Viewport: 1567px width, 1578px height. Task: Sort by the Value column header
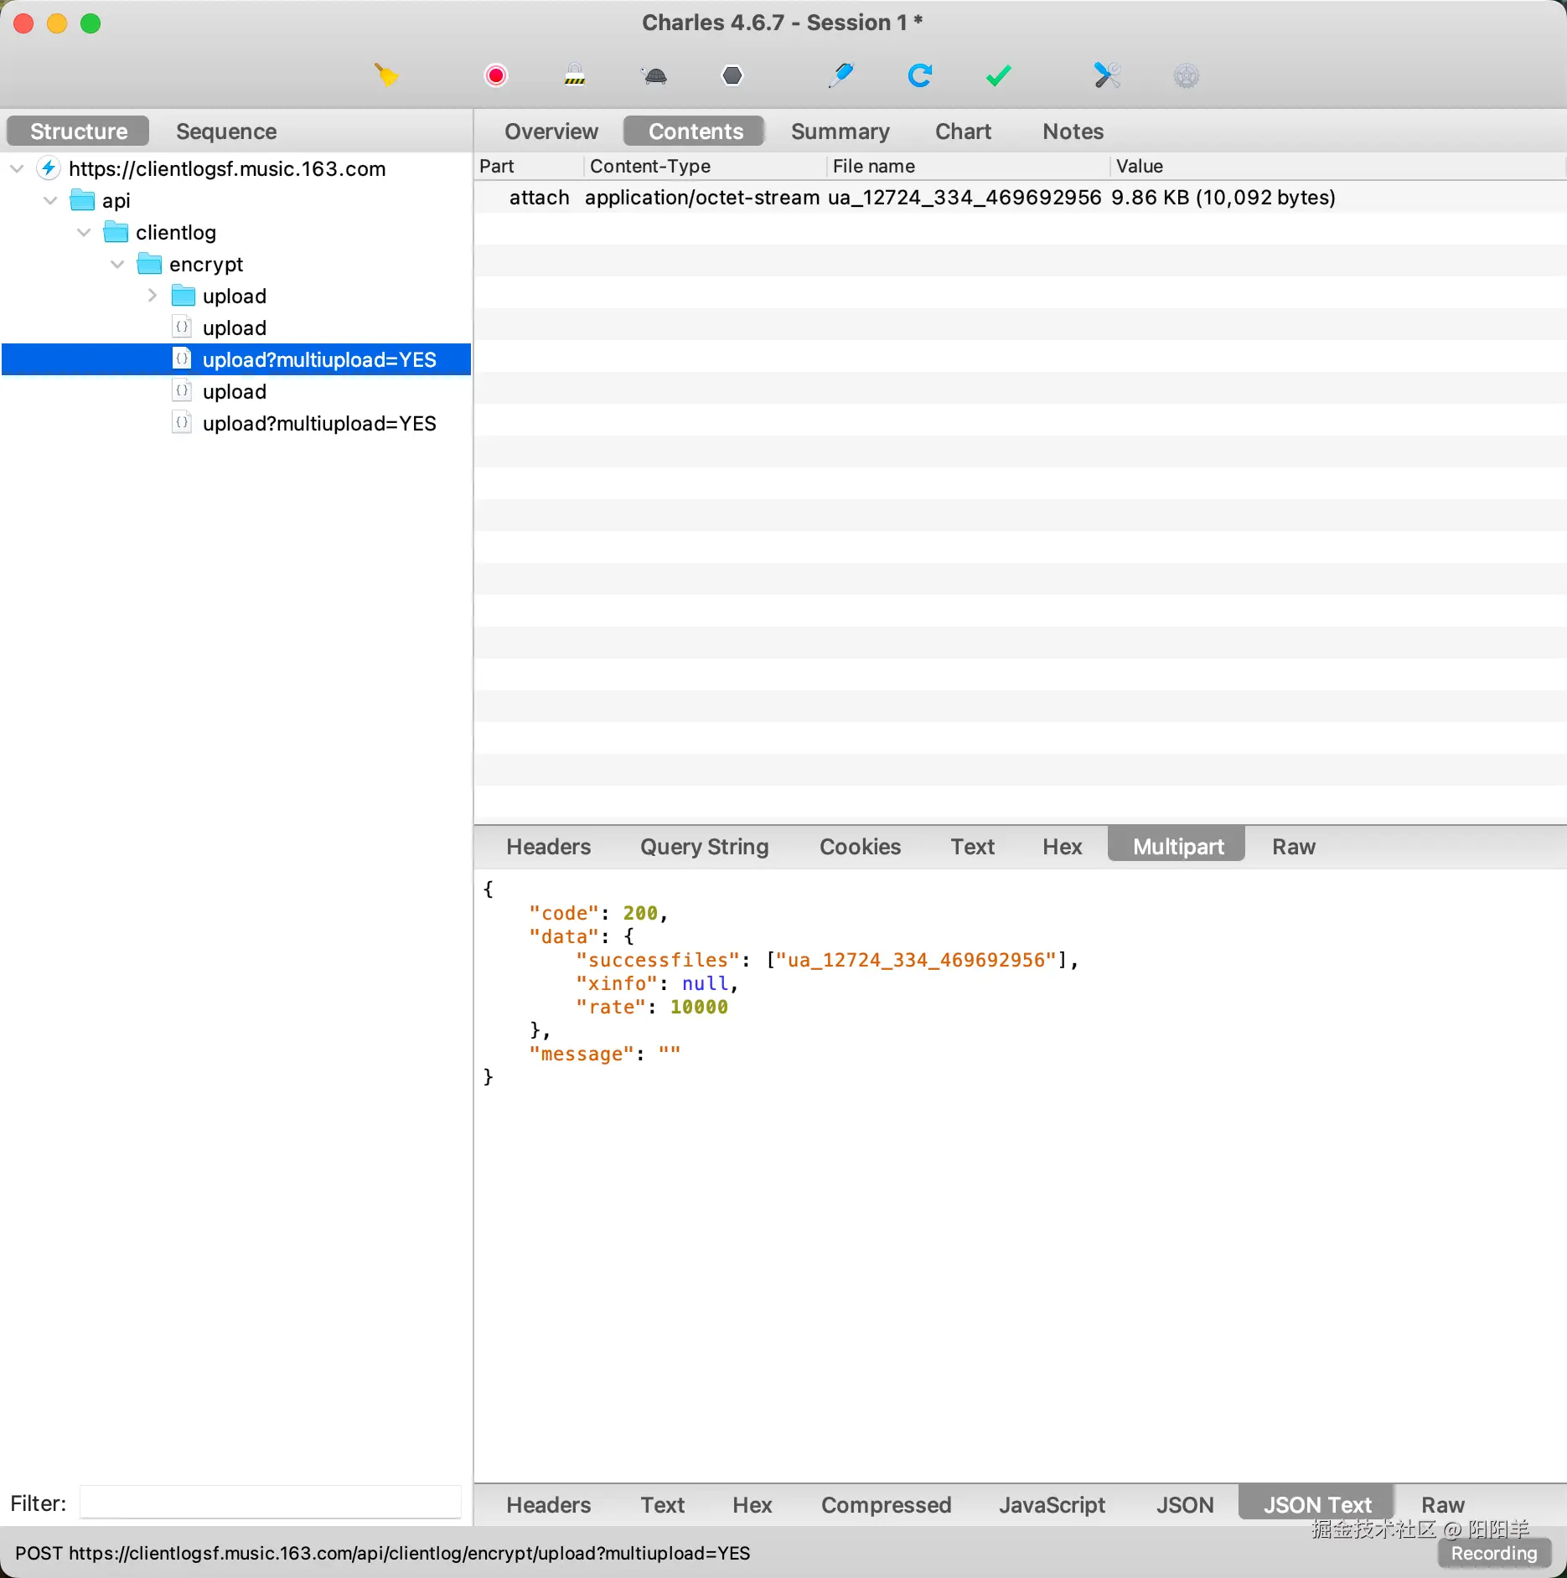pos(1338,166)
